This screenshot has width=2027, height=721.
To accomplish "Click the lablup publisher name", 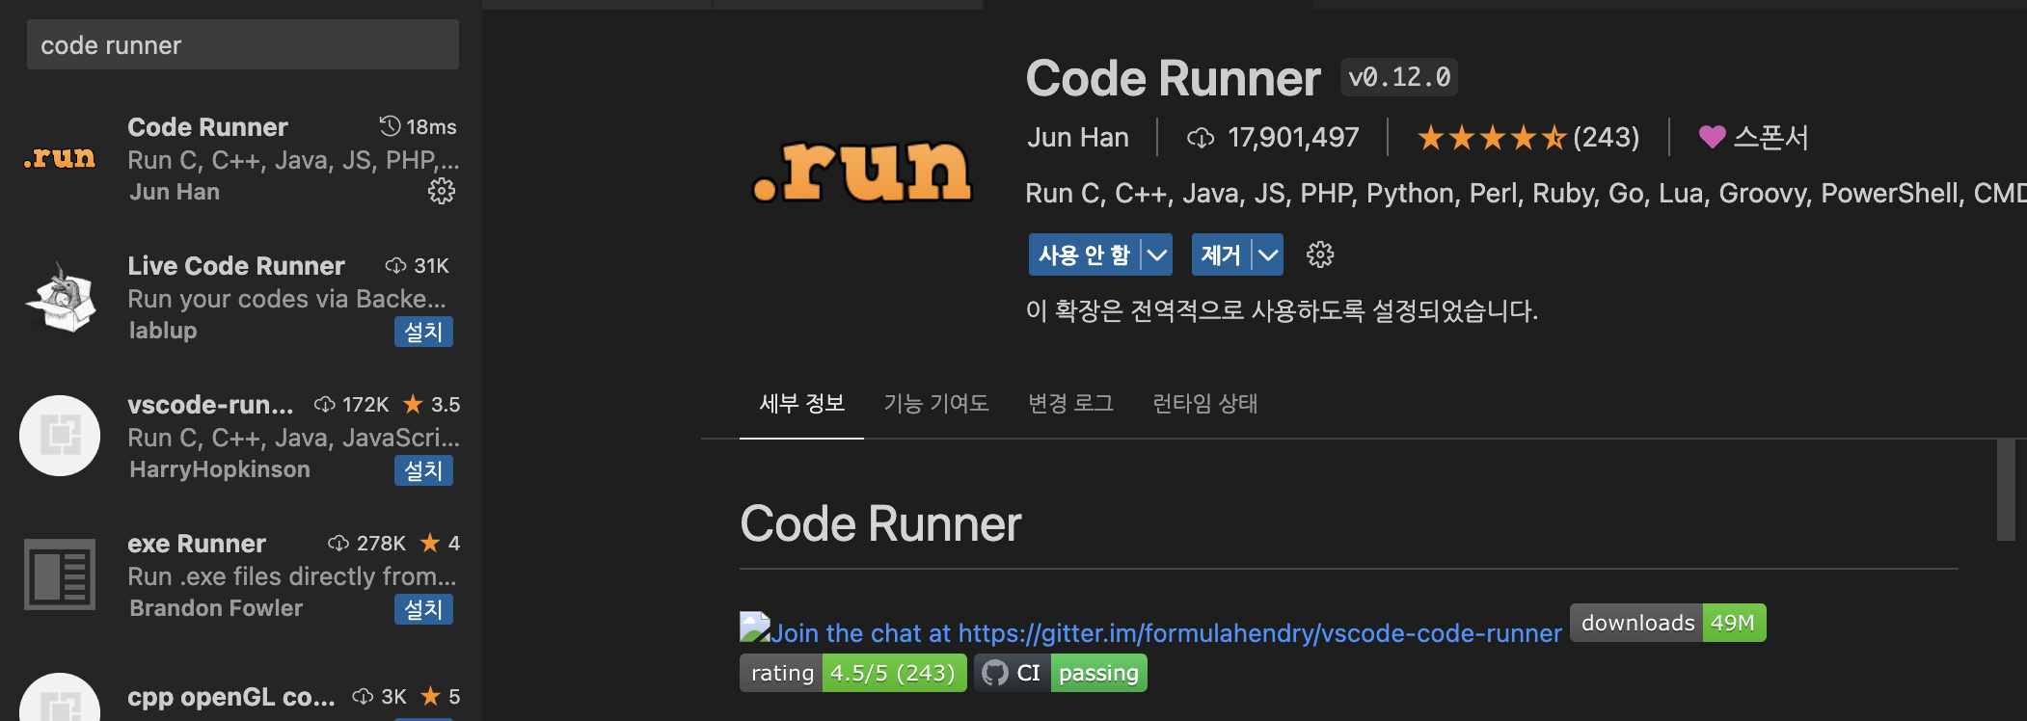I will click(x=163, y=331).
